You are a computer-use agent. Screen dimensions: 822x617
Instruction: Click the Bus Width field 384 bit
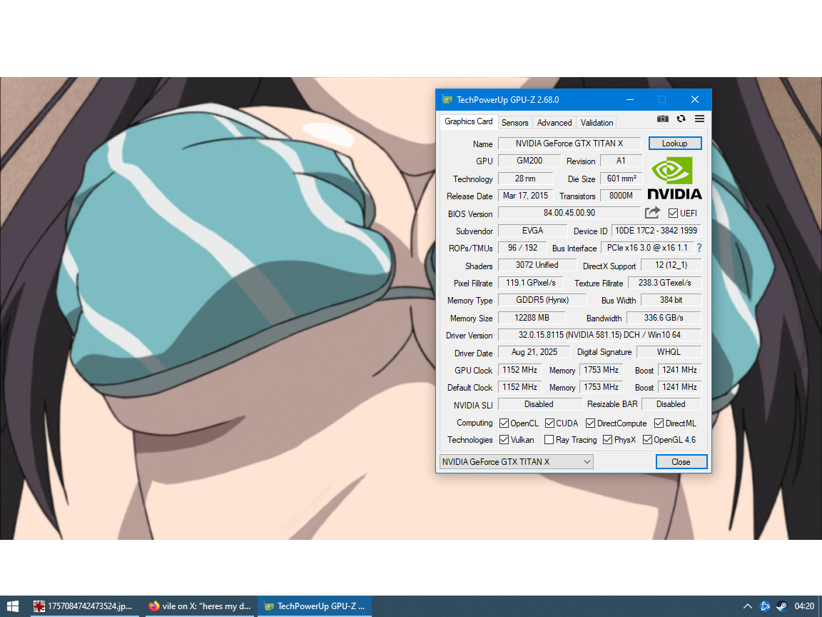pyautogui.click(x=671, y=300)
